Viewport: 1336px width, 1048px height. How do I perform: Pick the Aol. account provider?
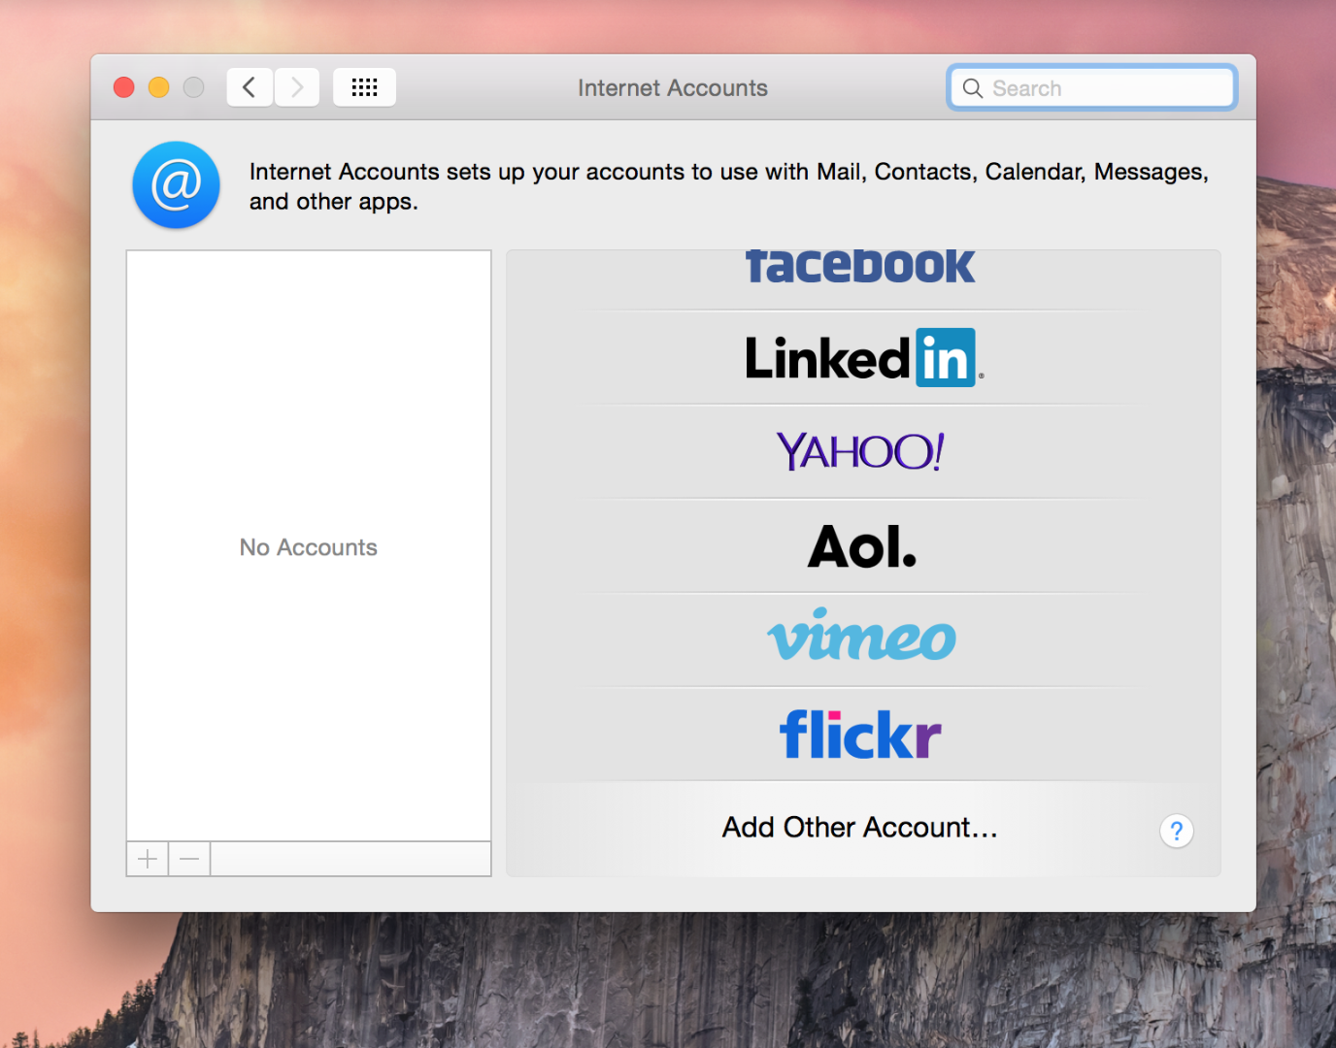[x=862, y=546]
